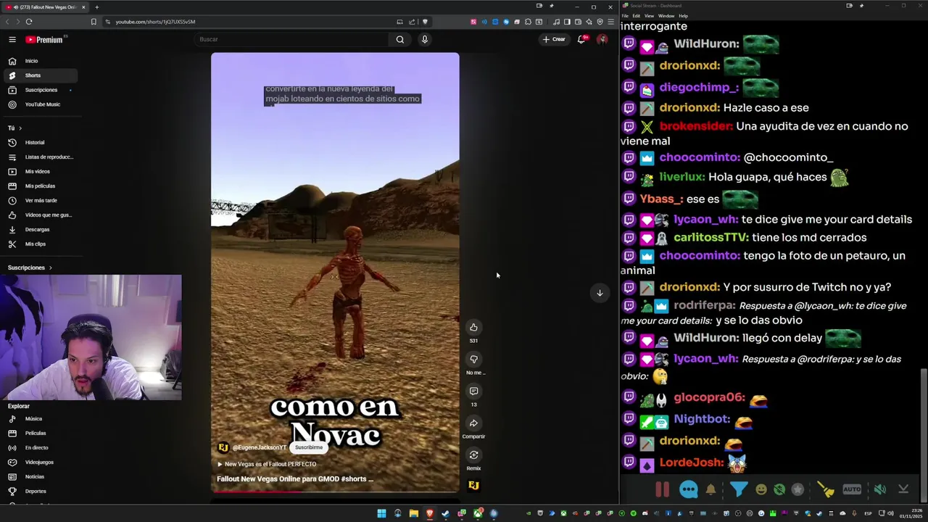Image resolution: width=928 pixels, height=522 pixels.
Task: Like the short with thumbs up
Action: pos(473,327)
